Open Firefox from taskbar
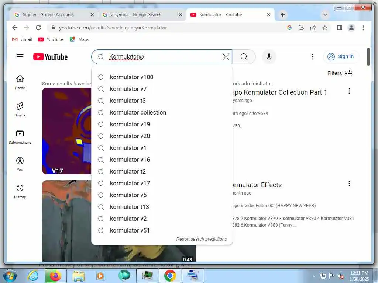The image size is (378, 283). (55, 276)
